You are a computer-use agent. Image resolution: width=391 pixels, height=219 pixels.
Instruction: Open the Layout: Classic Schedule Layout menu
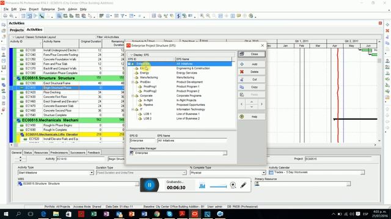point(34,37)
